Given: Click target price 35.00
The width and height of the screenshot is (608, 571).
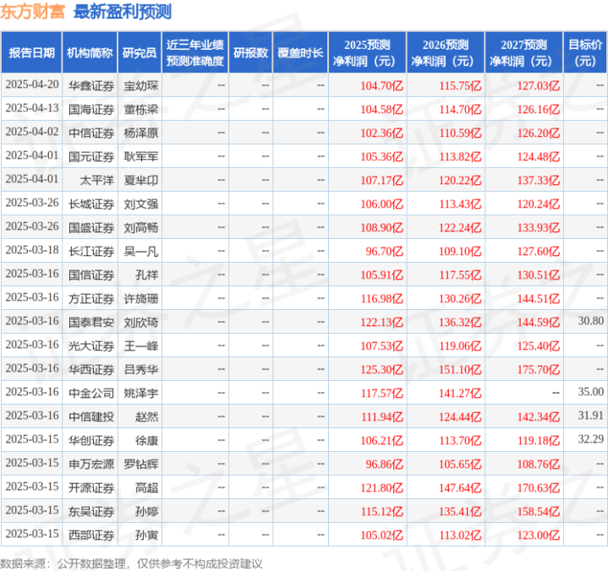Looking at the screenshot, I should click(x=590, y=392).
